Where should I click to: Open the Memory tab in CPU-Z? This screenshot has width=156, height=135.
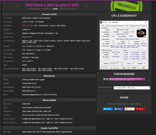[x=121, y=26]
